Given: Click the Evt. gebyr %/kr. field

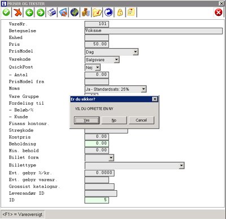Looking at the screenshot, I should tap(99, 173).
